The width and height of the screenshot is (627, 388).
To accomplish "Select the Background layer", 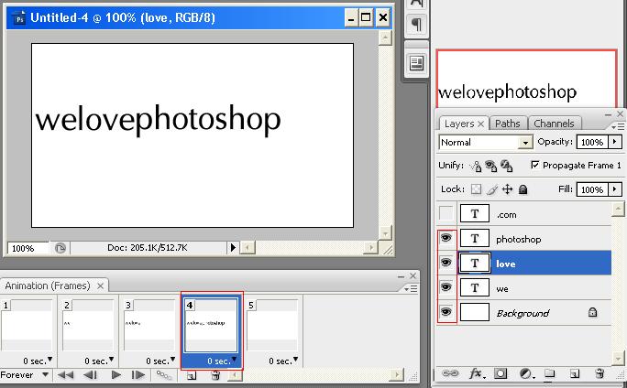I will [534, 312].
